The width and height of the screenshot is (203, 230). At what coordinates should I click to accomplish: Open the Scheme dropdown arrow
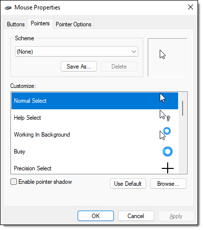point(134,52)
